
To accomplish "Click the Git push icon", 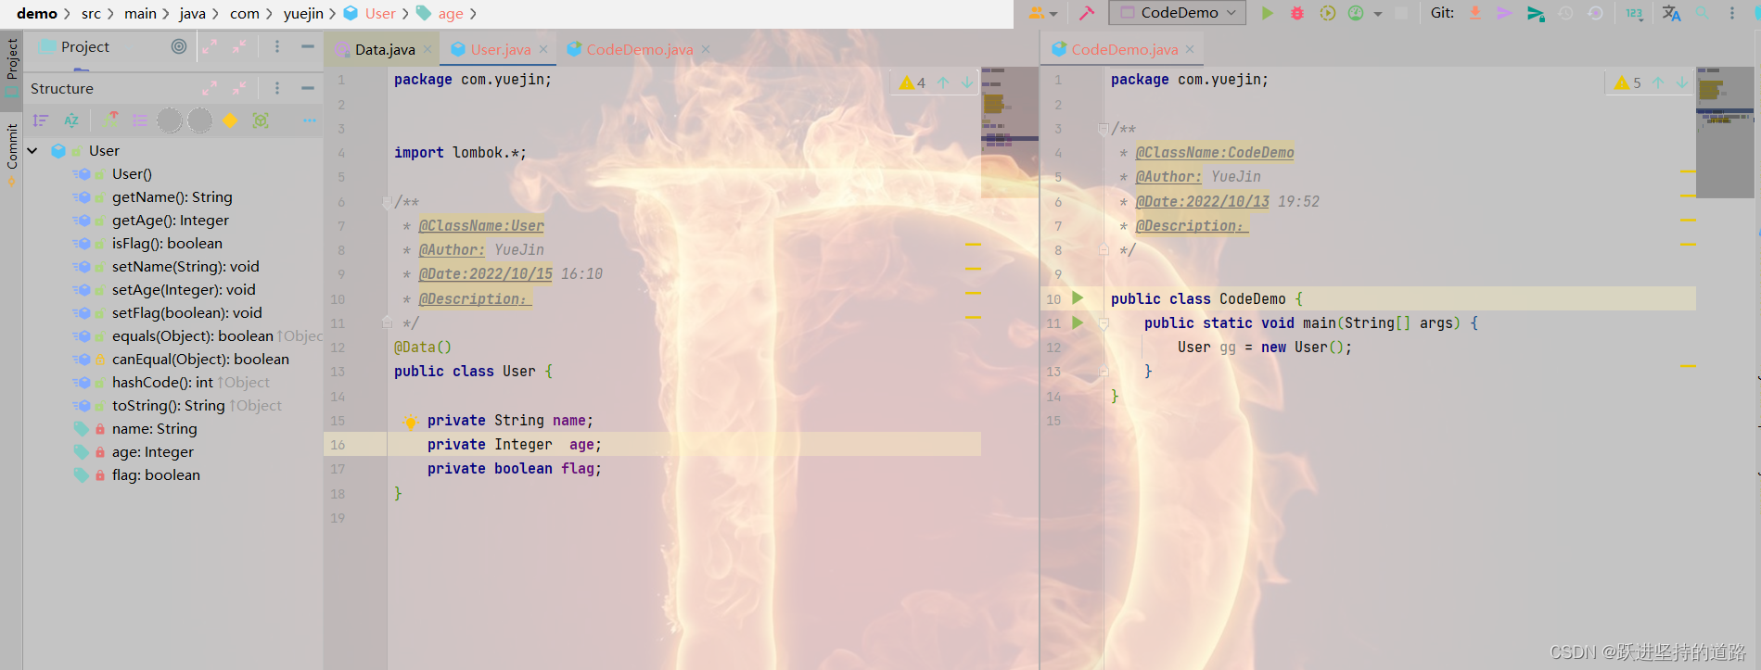I will (x=1536, y=13).
